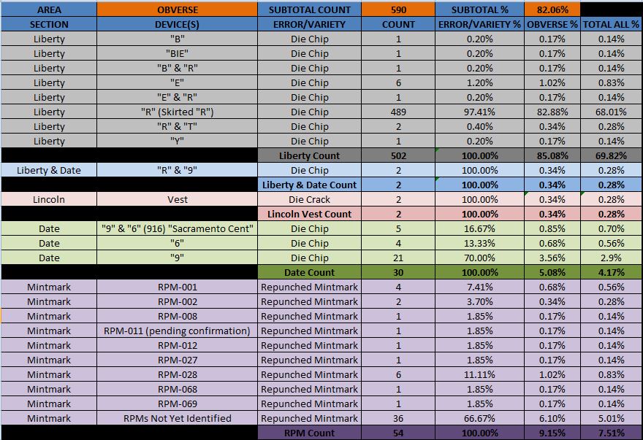Select the Lincoln Vest device cell
The width and height of the screenshot is (643, 440).
point(177,199)
